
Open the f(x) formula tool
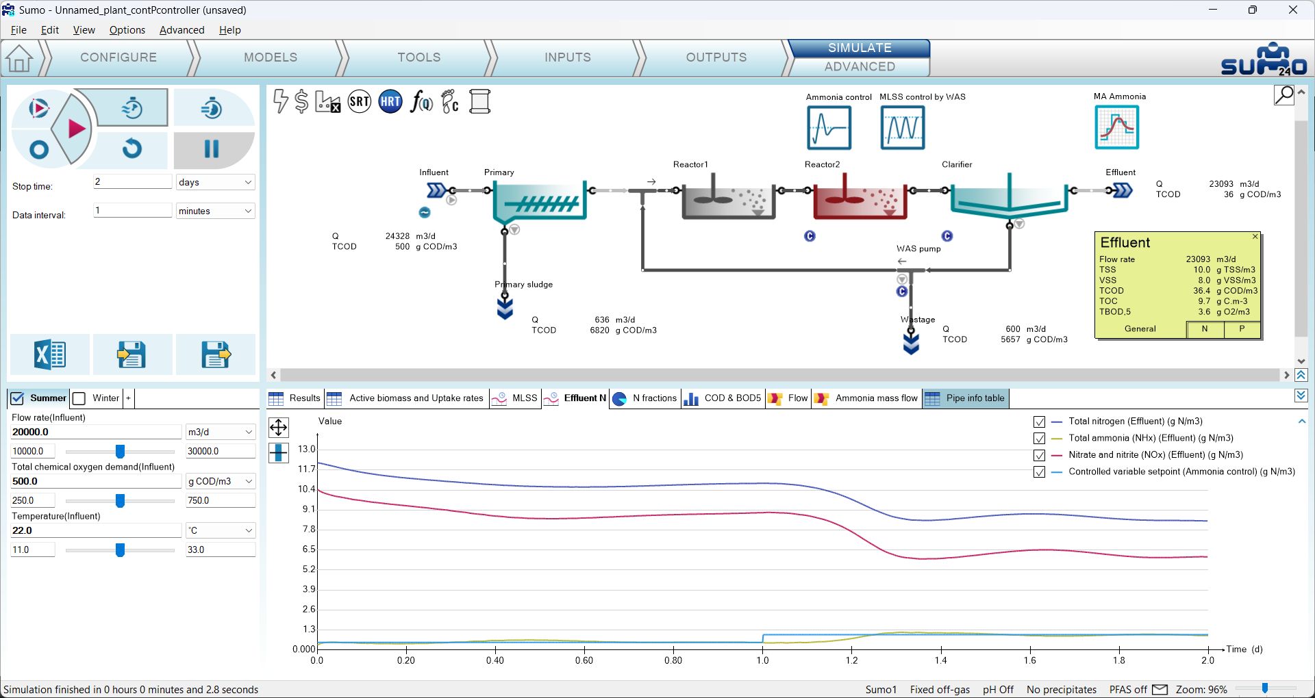tap(421, 102)
